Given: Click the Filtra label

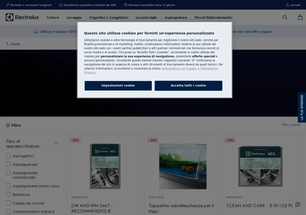Looking at the screenshot, I should pyautogui.click(x=16, y=125).
